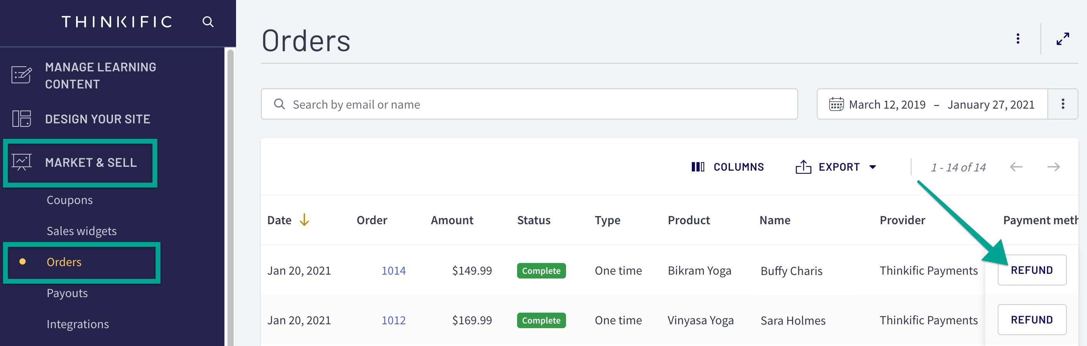
Task: Click the Name column header
Action: (x=775, y=220)
